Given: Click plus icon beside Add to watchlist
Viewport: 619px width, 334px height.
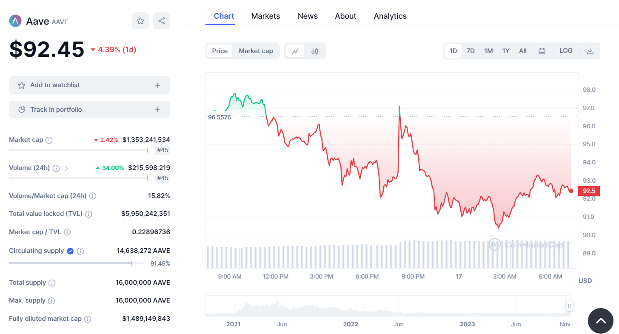Looking at the screenshot, I should point(157,85).
